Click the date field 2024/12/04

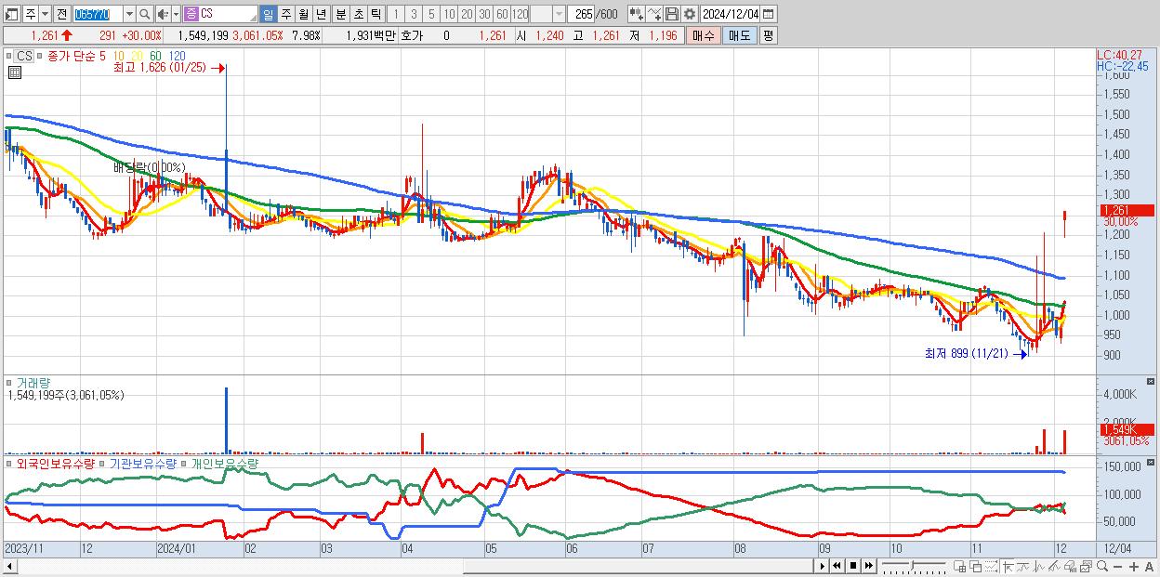(731, 14)
